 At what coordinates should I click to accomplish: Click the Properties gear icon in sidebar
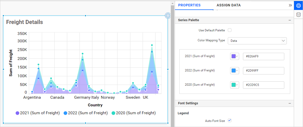[298, 5]
